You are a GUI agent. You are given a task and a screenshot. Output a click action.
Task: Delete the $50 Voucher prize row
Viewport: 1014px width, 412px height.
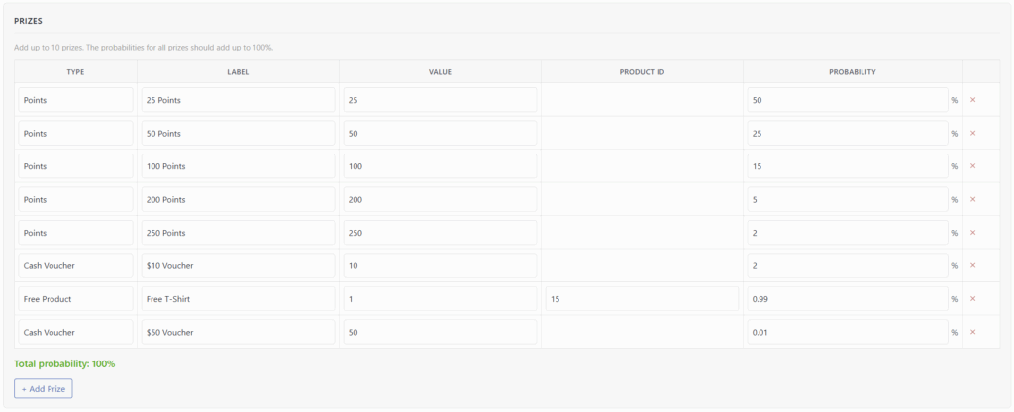click(x=972, y=332)
